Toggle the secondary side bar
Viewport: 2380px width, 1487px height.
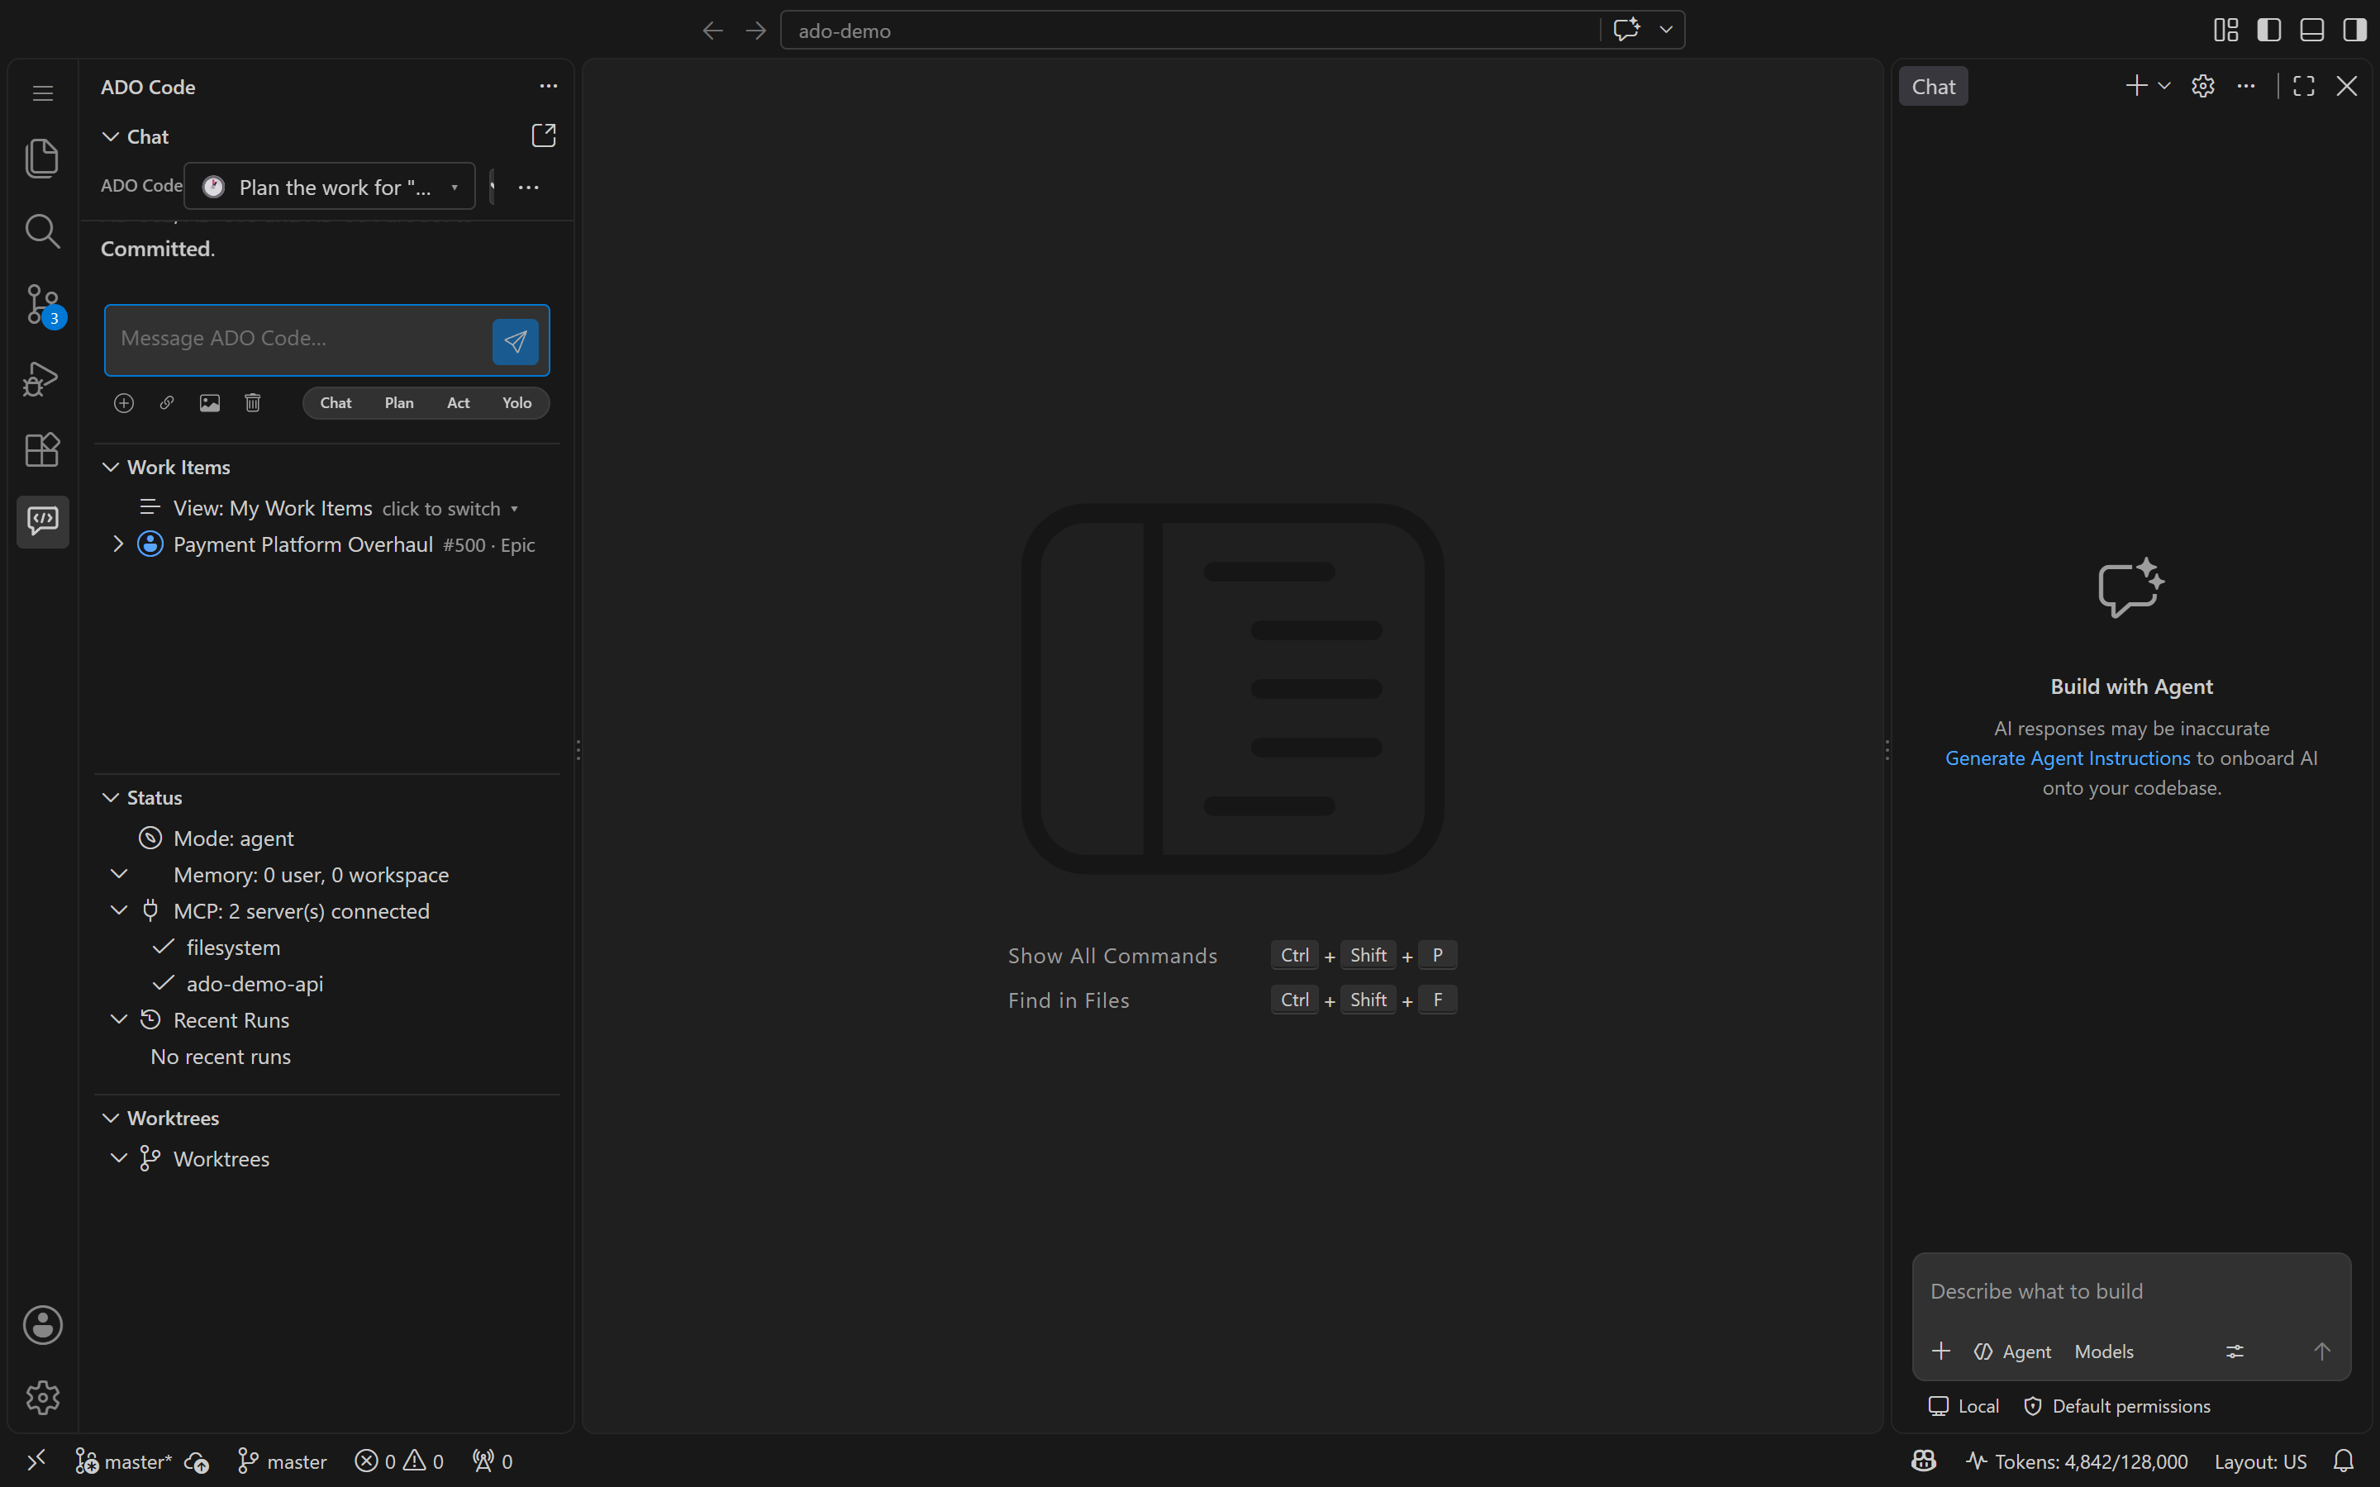[2354, 31]
